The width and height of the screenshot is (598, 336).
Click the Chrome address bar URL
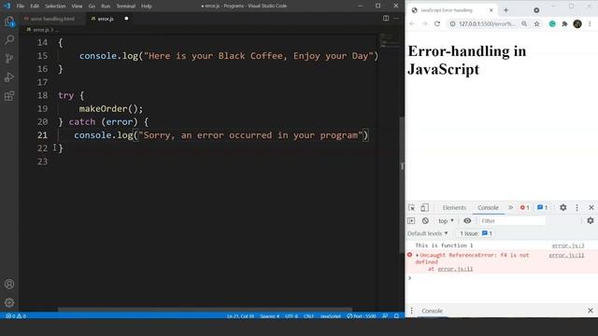(x=487, y=23)
